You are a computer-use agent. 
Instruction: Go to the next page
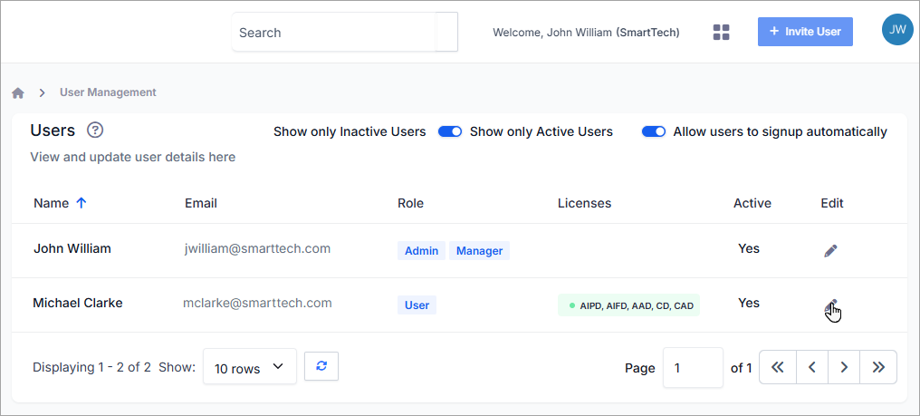coord(844,367)
